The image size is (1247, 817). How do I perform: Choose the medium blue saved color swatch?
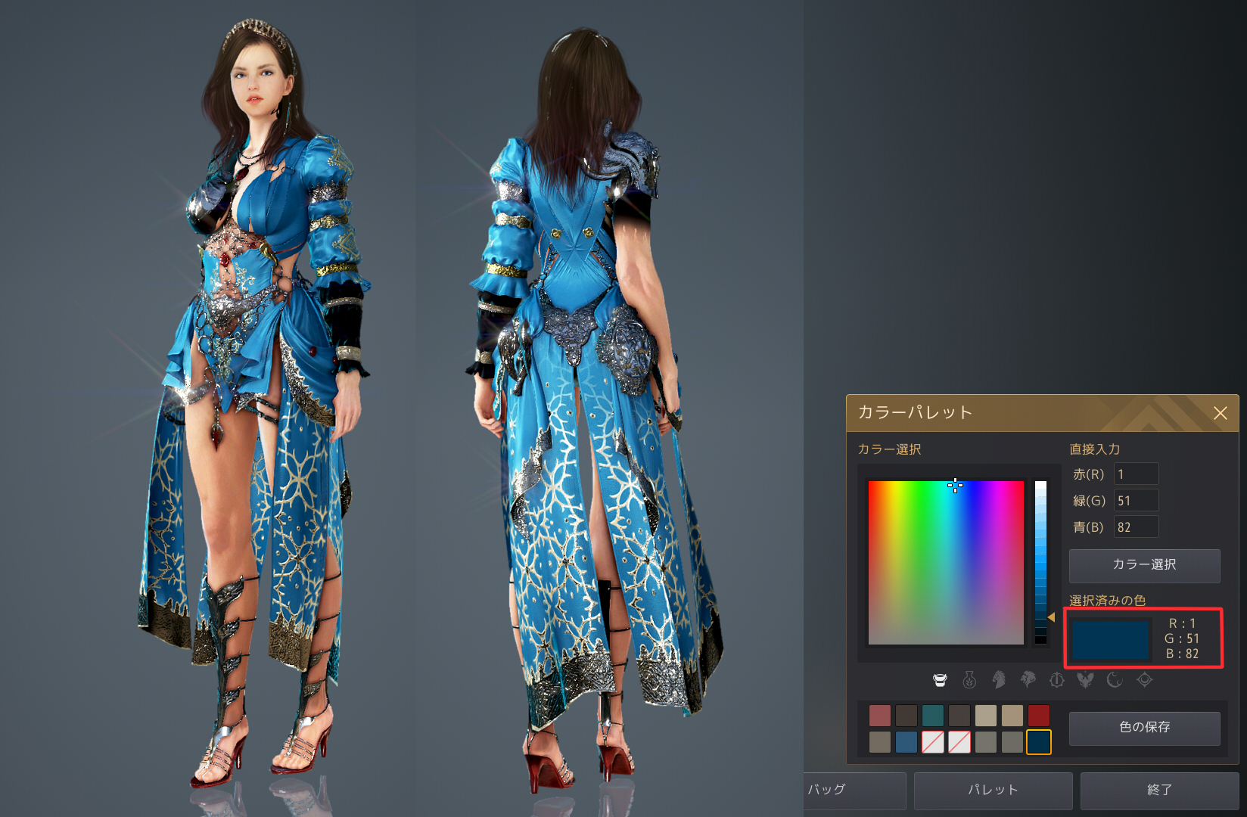point(906,742)
